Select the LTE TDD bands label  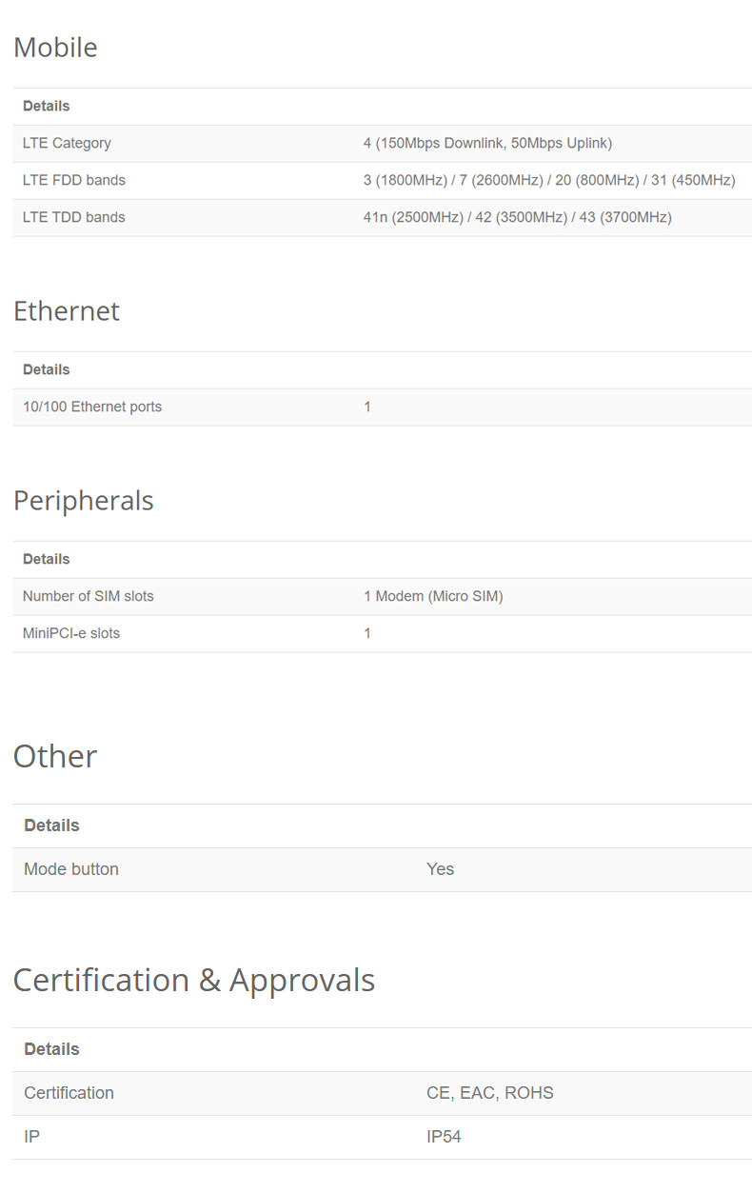point(74,217)
